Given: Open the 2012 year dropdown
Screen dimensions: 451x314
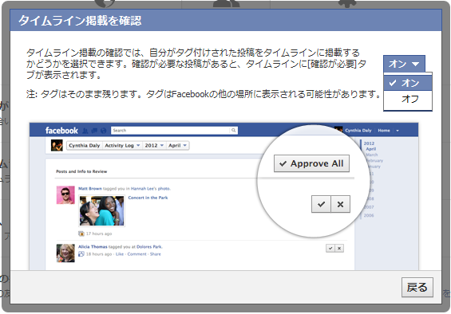Looking at the screenshot, I should coord(154,145).
